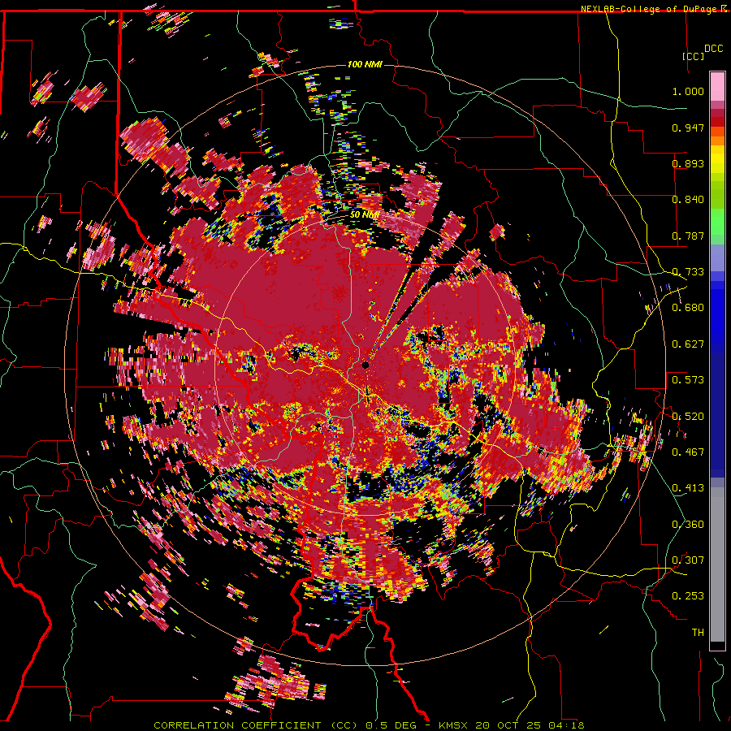Click the 04:18 timestamp in caption

pos(566,725)
